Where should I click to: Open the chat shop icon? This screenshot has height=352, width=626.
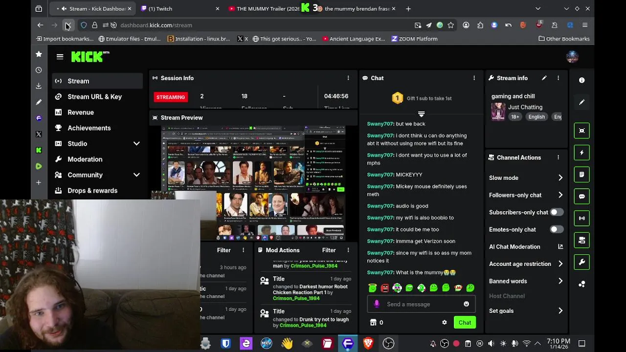tap(373, 323)
